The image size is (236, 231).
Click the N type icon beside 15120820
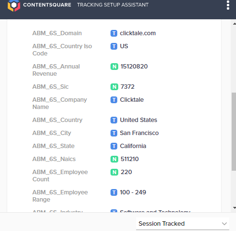[114, 67]
